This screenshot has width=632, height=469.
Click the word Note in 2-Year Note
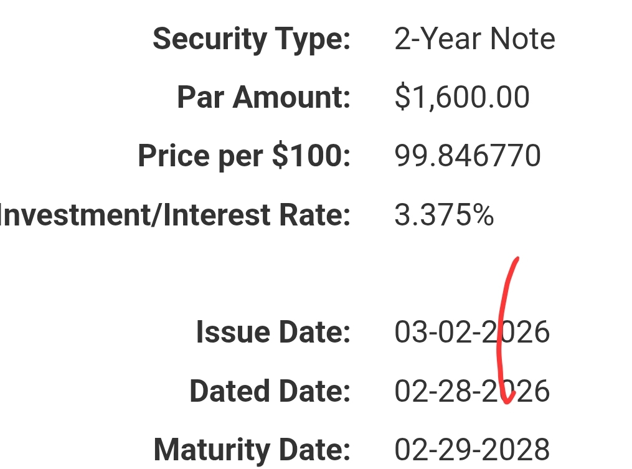click(522, 39)
